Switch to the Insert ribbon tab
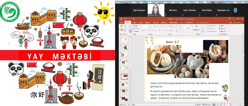 (x=134, y=22)
